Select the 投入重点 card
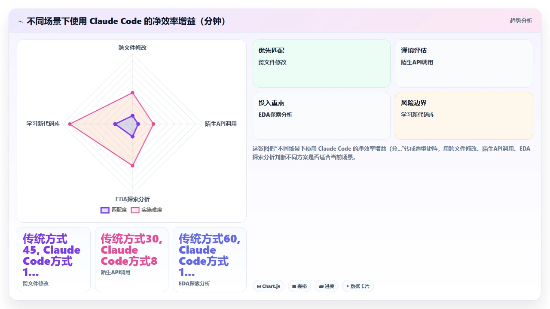Screen dimensions: 550x309 point(321,116)
